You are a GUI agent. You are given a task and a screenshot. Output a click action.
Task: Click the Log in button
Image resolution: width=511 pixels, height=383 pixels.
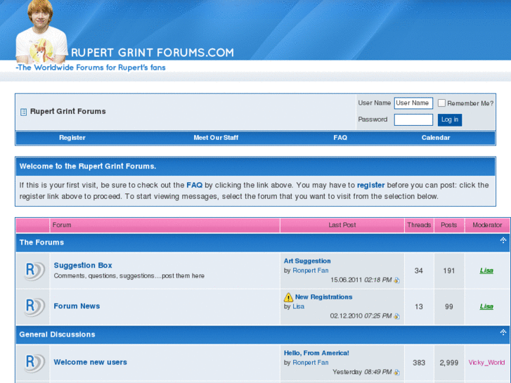point(450,119)
